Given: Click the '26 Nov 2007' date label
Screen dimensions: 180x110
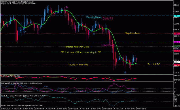Looking at the screenshot, I should 5,109.
